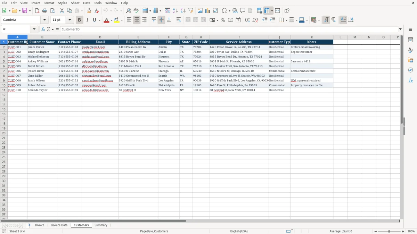Click the Print icon
Screen dimensions: 417x234
click(45, 11)
